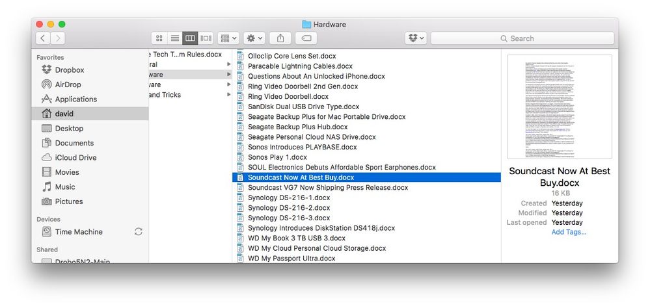Click the Dropbox sidebar icon
Screen dimensions: 650x308
[x=47, y=70]
